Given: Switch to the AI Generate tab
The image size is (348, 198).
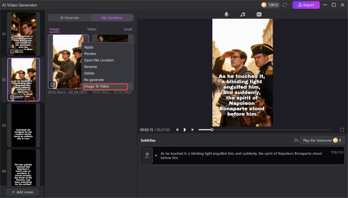Looking at the screenshot, I should pos(69,18).
